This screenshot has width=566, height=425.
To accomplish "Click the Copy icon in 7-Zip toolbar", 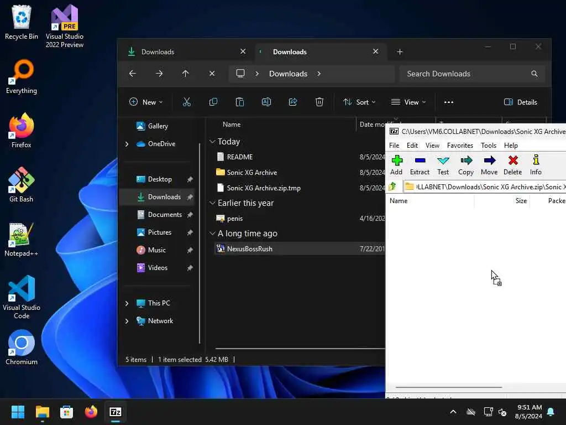I will [466, 165].
